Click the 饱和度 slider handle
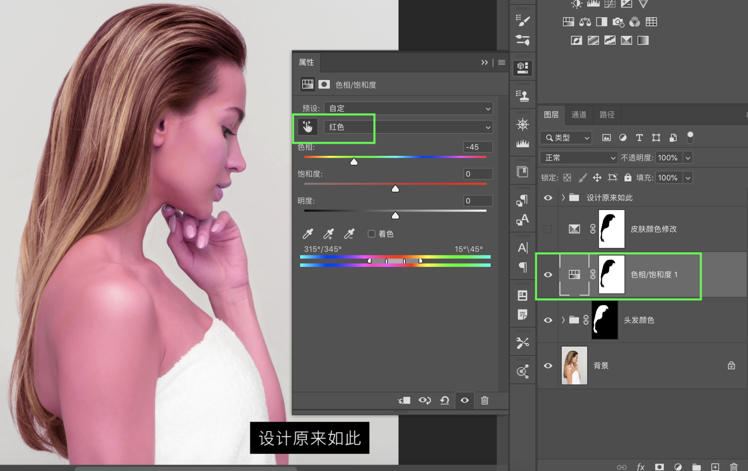748x471 pixels. pos(395,189)
